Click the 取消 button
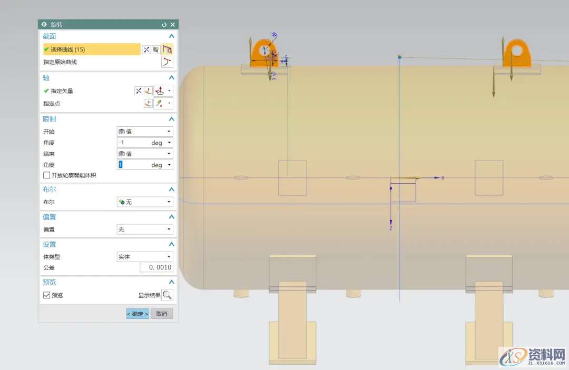This screenshot has width=569, height=370. click(x=162, y=314)
